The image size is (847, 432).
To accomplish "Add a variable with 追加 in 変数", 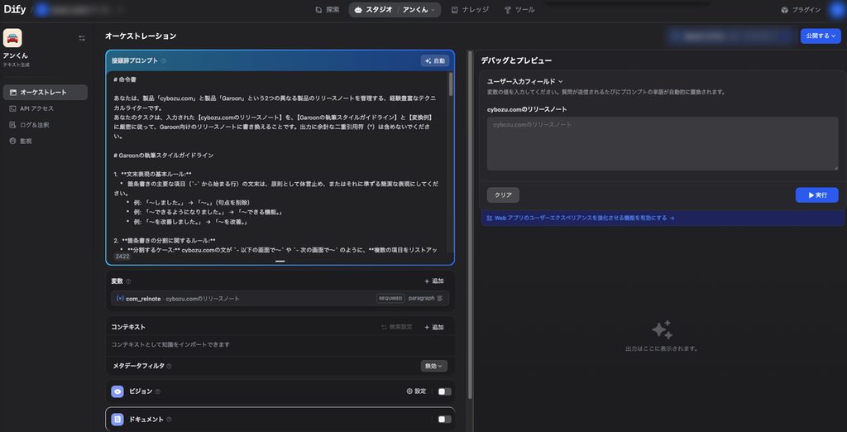I will [433, 281].
